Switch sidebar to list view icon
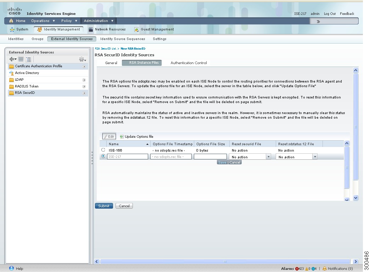Screen dimensions: 370x272 (x=21, y=59)
